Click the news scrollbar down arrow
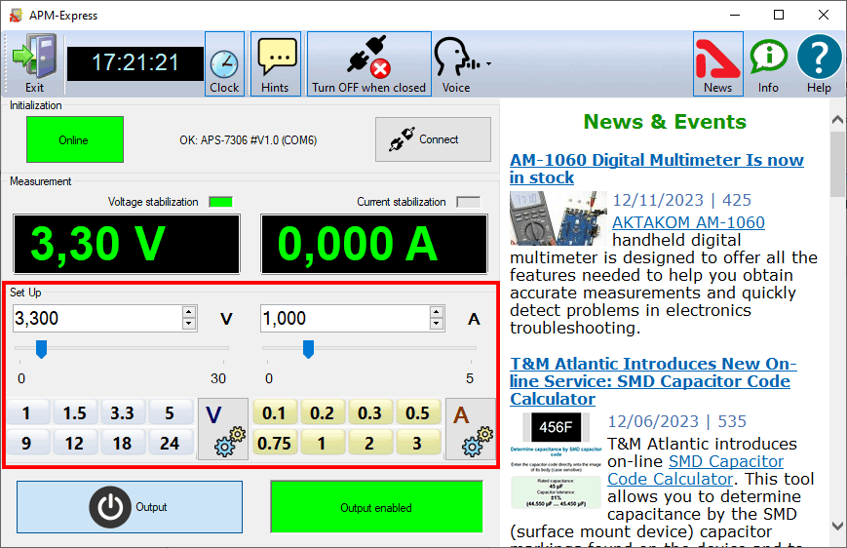847x548 pixels. click(837, 526)
